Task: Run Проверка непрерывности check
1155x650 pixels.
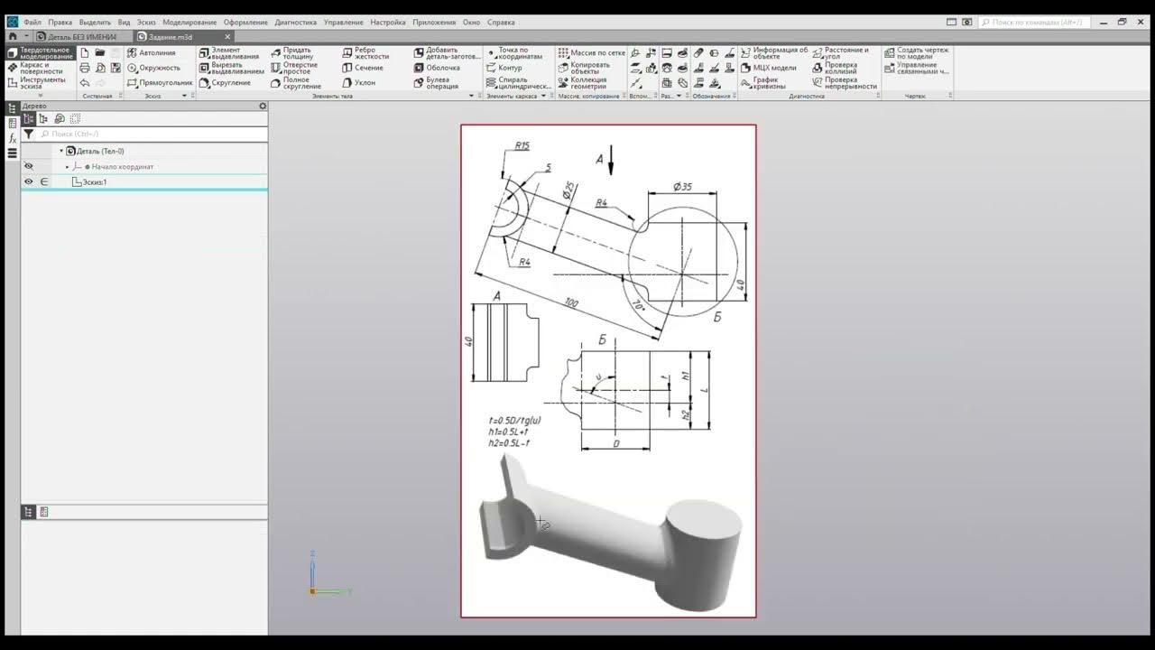Action: pyautogui.click(x=844, y=82)
